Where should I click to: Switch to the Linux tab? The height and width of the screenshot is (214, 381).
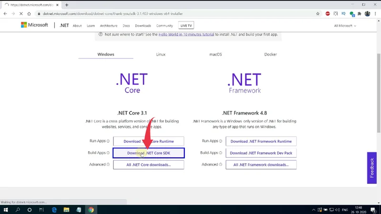(x=161, y=54)
